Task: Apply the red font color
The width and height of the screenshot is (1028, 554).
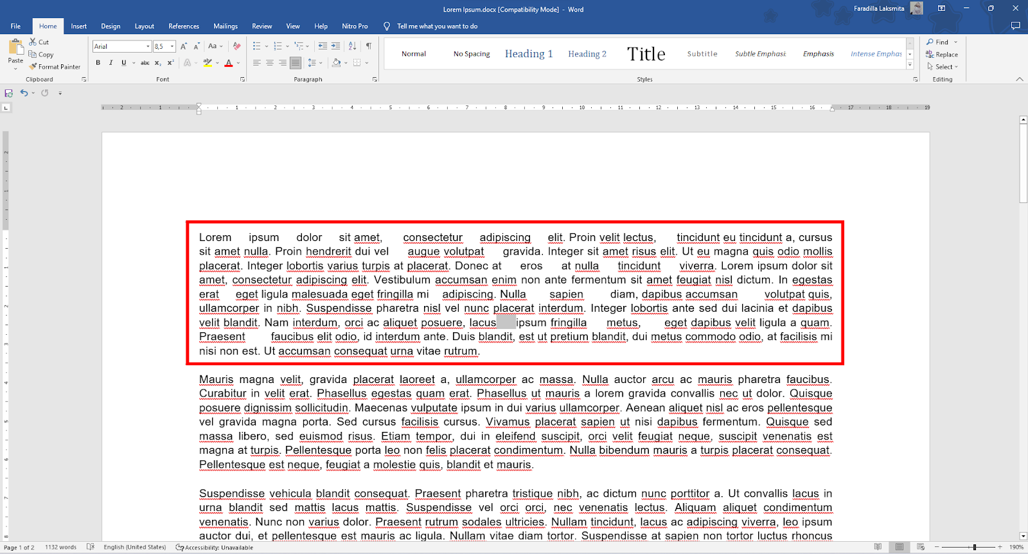Action: pyautogui.click(x=229, y=63)
